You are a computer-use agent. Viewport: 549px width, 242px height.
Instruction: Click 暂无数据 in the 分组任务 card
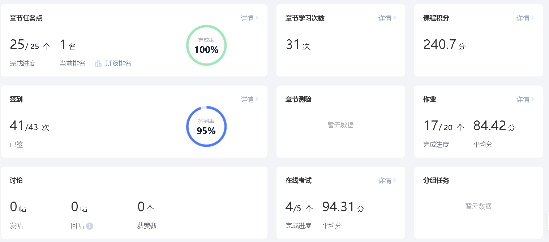click(x=478, y=206)
